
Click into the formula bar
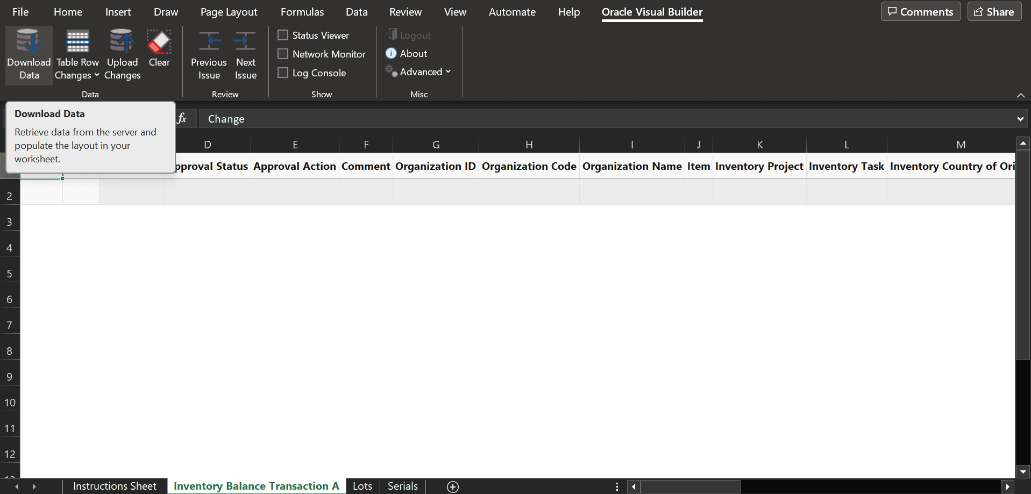607,119
